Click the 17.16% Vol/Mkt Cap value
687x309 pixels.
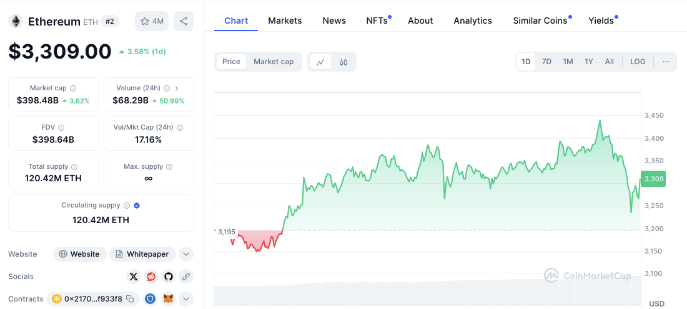(x=149, y=140)
